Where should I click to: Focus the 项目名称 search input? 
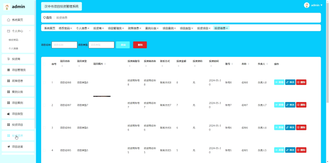pos(64,45)
